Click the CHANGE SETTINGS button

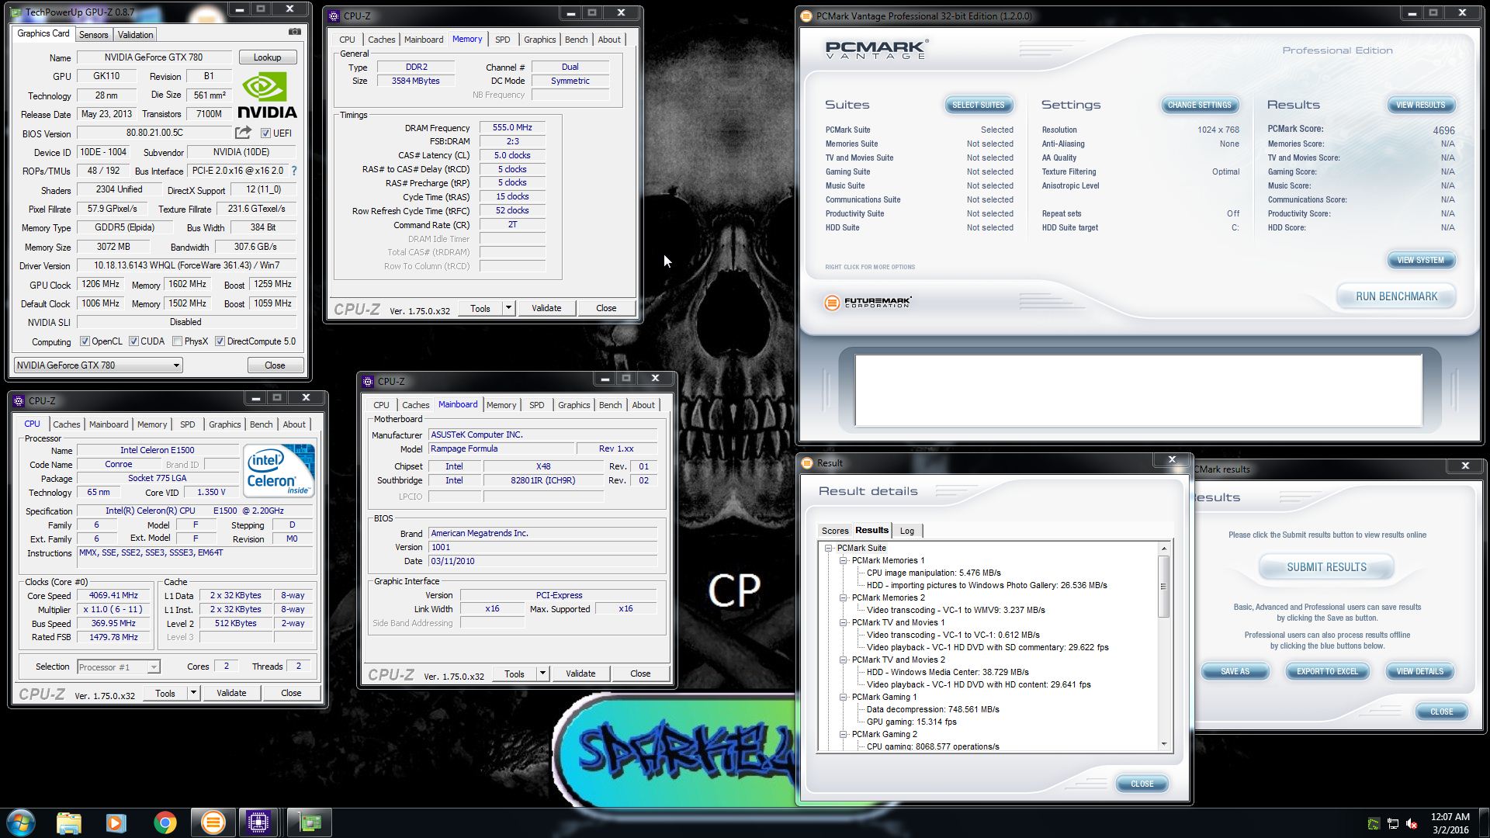pos(1199,105)
